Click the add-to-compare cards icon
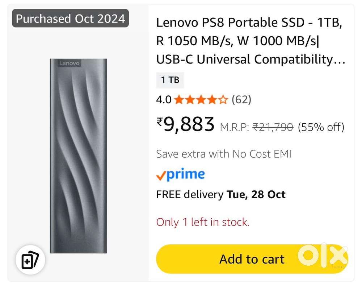The image size is (362, 286). click(30, 260)
